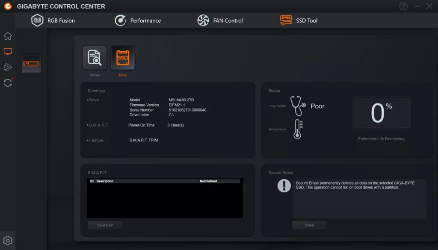Click the GIGABYTE CONTROL CENTER title
Viewport: 438px width, 250px height.
pyautogui.click(x=61, y=6)
